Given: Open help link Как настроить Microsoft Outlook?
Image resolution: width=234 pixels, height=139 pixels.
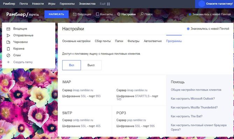Looking at the screenshot, I should 193,99.
